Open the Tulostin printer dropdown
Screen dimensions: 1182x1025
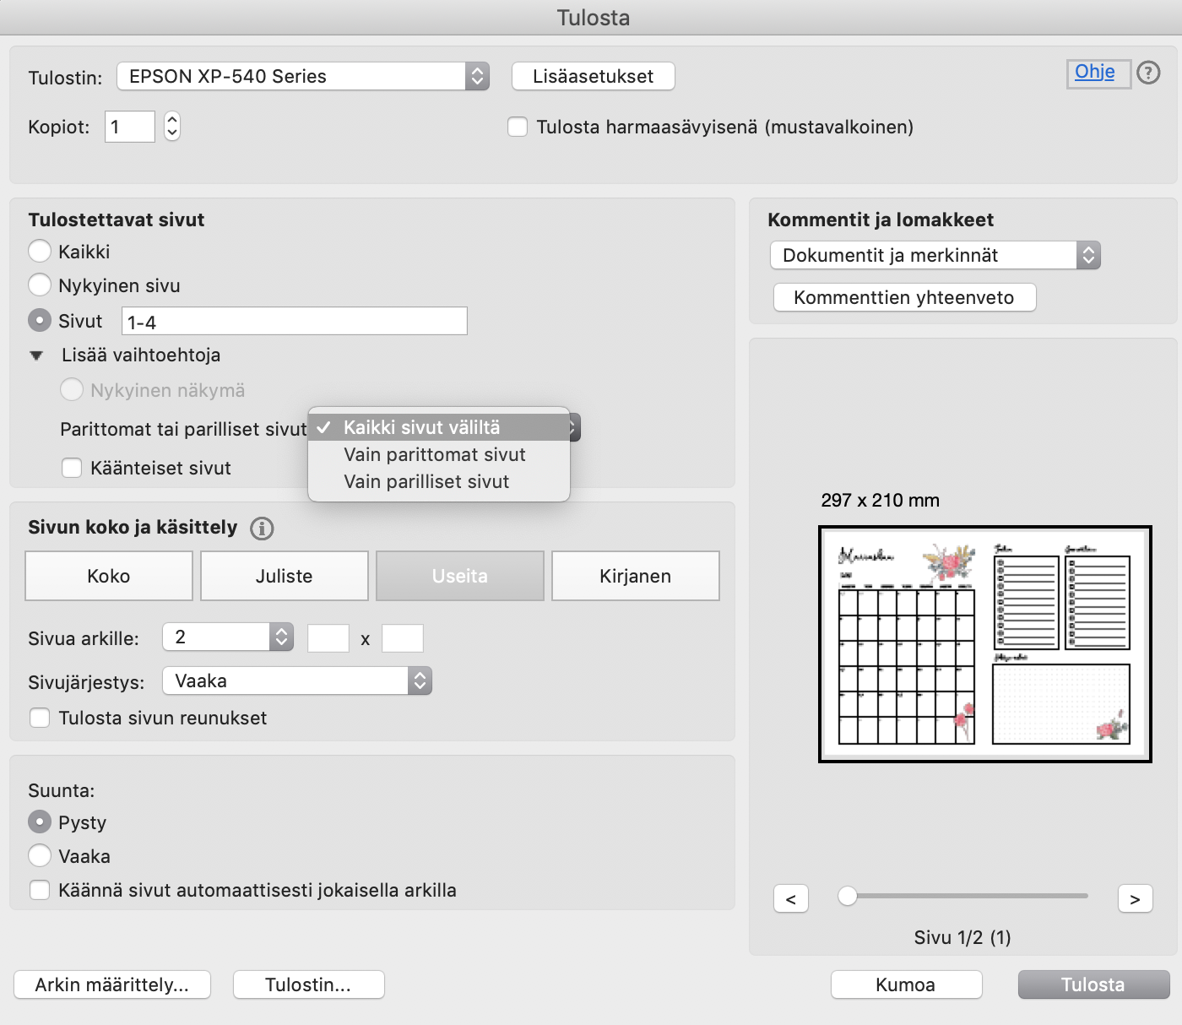pyautogui.click(x=302, y=76)
